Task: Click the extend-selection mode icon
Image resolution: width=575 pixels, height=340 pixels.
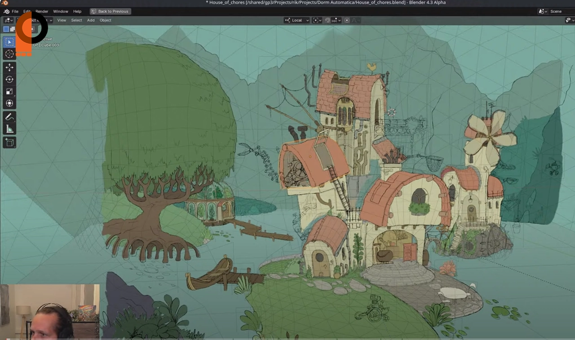Action: [x=13, y=29]
